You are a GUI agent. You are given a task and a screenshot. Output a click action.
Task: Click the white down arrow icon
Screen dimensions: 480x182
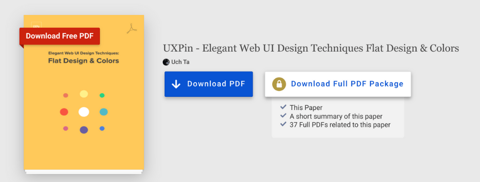click(x=176, y=84)
